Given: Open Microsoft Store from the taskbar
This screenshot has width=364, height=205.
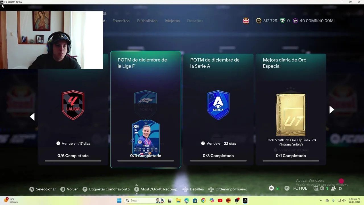Looking at the screenshot, I should pyautogui.click(x=195, y=200).
